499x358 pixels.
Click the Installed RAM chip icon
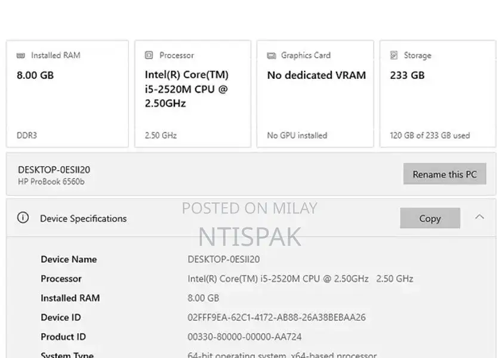coord(21,55)
